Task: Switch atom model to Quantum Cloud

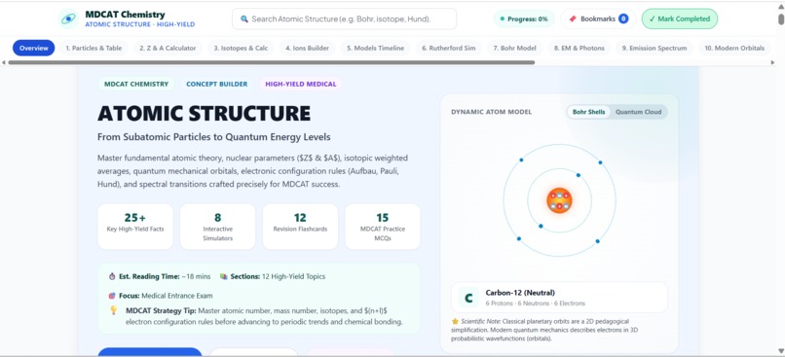Action: pyautogui.click(x=638, y=112)
